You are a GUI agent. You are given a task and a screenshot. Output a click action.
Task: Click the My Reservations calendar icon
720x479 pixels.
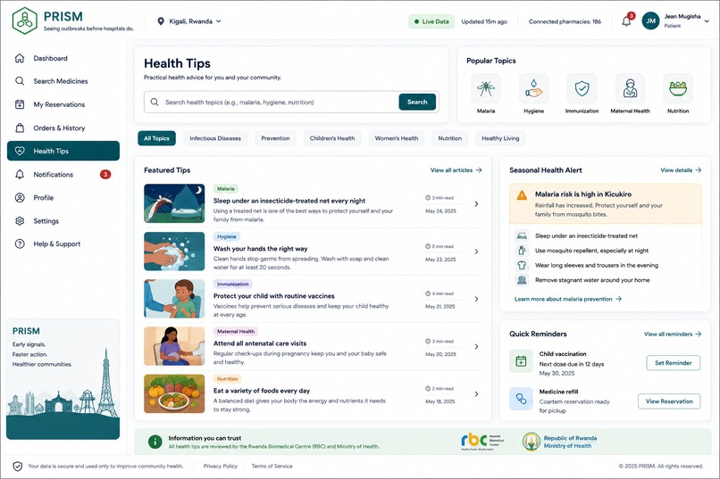20,104
